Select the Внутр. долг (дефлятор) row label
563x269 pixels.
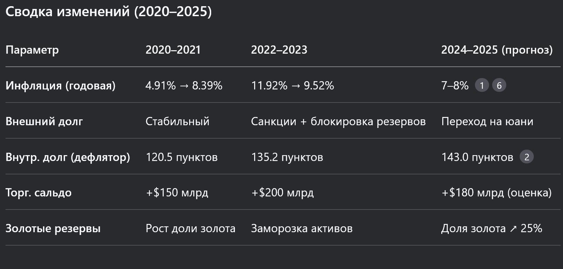[68, 157]
